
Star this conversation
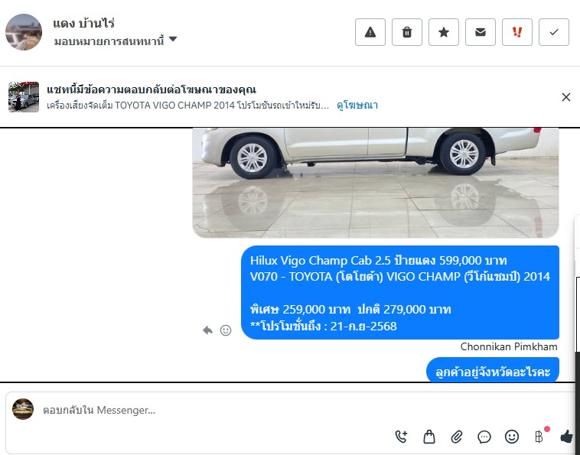[x=444, y=32]
